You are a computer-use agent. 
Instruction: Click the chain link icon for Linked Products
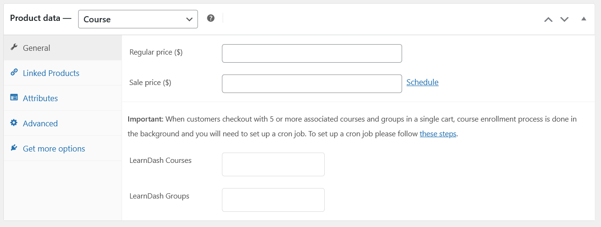pos(14,73)
